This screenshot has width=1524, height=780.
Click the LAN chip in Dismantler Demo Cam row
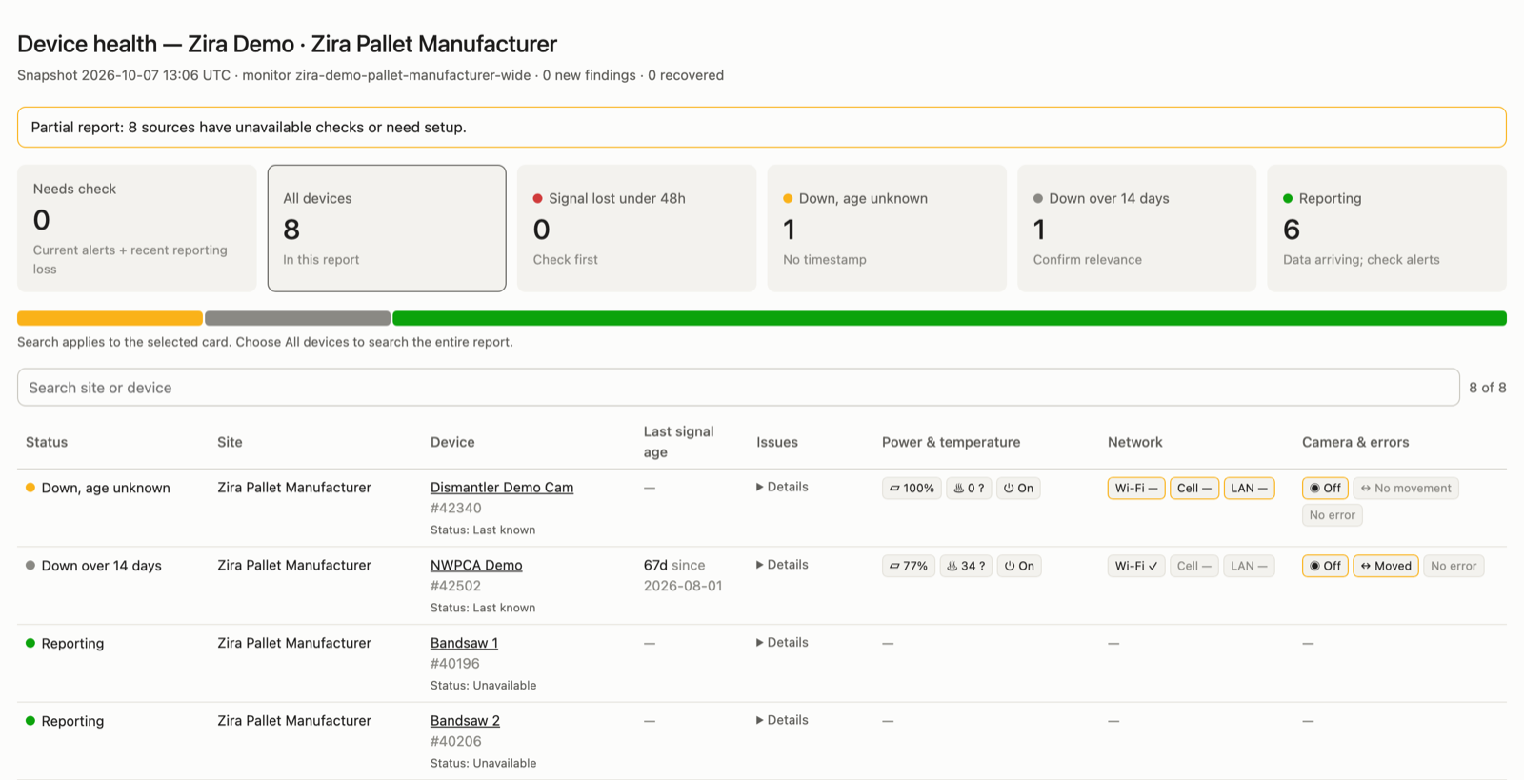[x=1249, y=489]
